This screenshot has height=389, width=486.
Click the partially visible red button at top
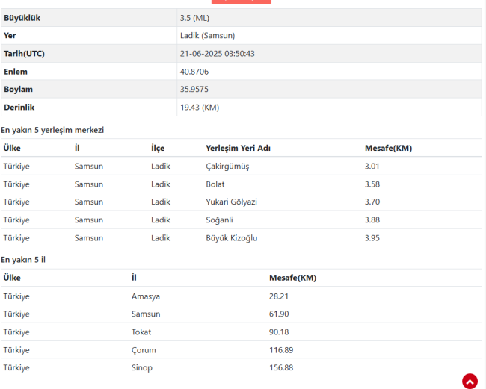242,2
